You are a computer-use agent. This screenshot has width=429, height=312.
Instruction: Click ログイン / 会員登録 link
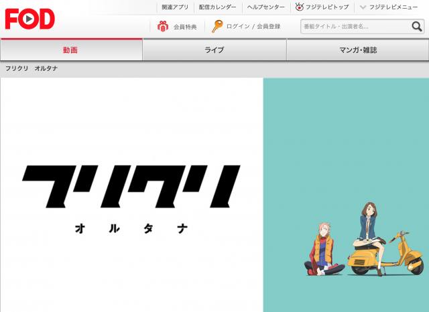(253, 27)
